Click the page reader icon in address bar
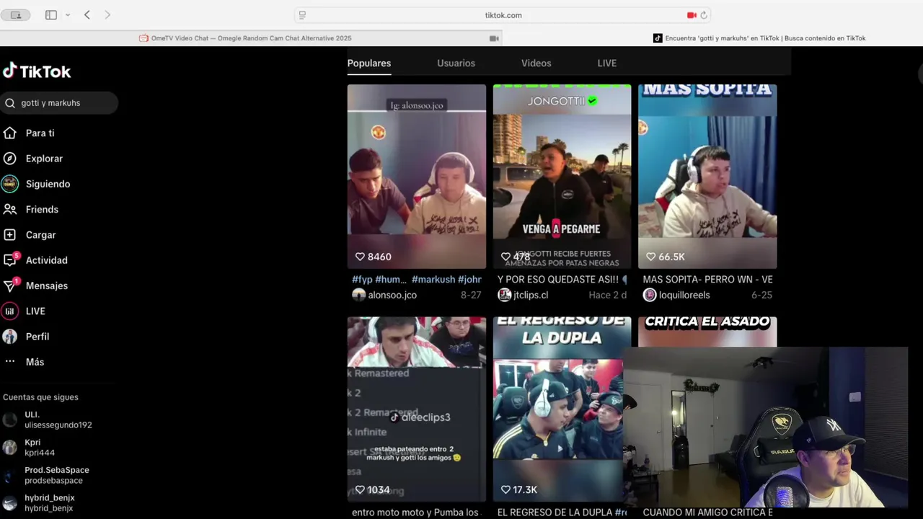The height and width of the screenshot is (519, 923). 302,15
